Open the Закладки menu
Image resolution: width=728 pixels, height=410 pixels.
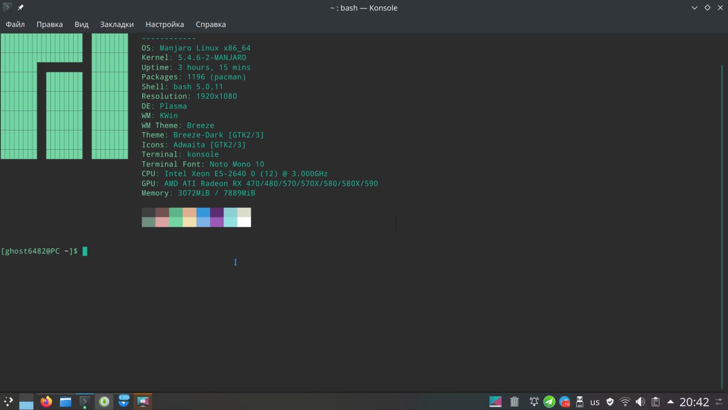[x=117, y=24]
